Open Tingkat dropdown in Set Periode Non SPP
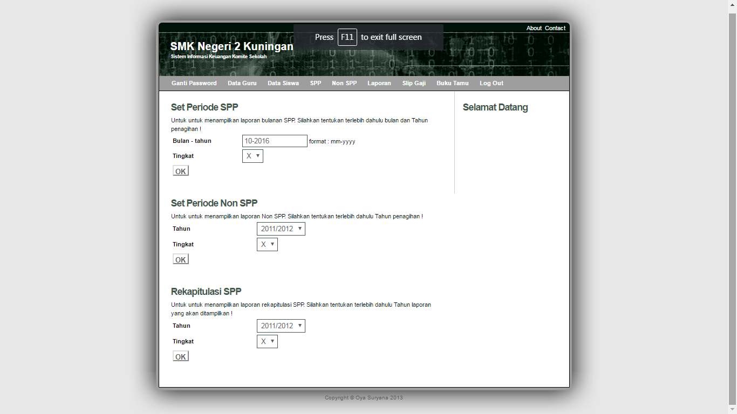737x414 pixels. 267,244
